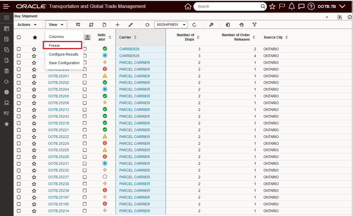Open shipment link OOTB.25202
Viewport: 353px width, 216px height.
59,83
